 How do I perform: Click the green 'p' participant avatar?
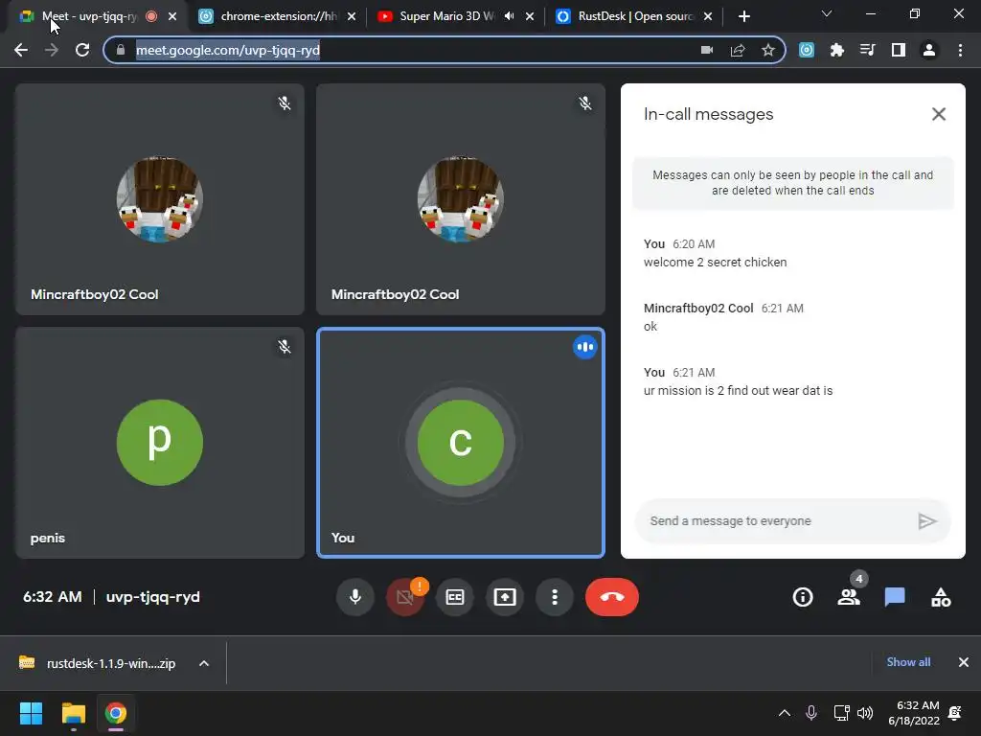[x=160, y=443]
